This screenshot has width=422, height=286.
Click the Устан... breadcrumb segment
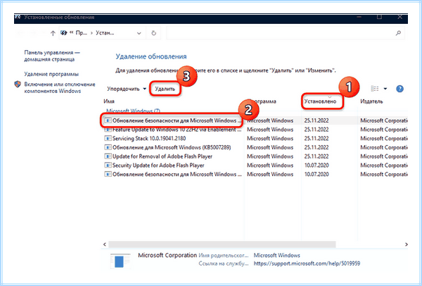tap(105, 33)
